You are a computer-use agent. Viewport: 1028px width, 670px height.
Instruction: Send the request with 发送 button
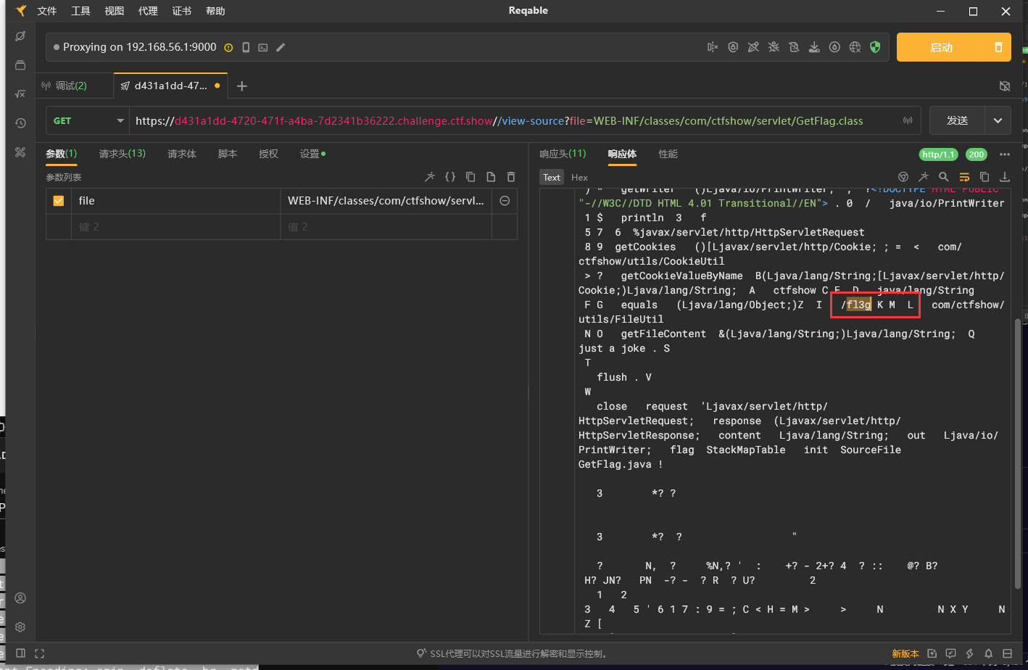[957, 120]
